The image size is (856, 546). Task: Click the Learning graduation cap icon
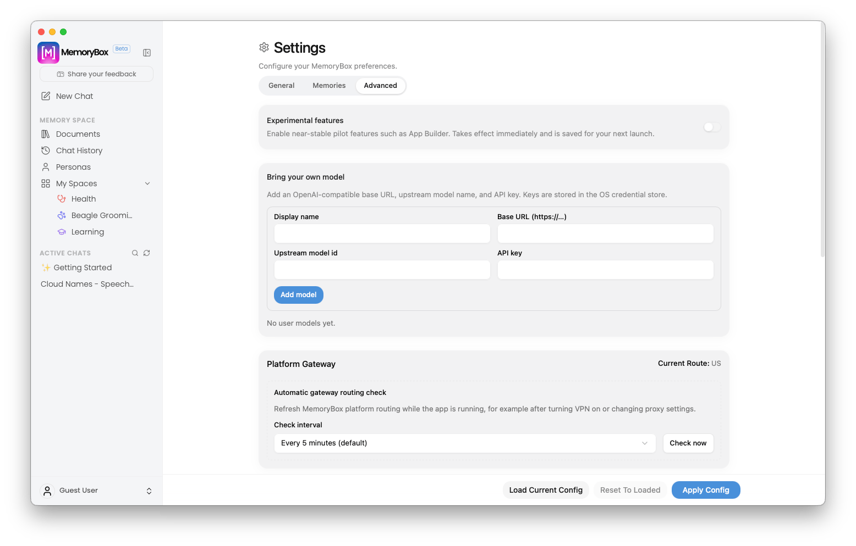[62, 232]
